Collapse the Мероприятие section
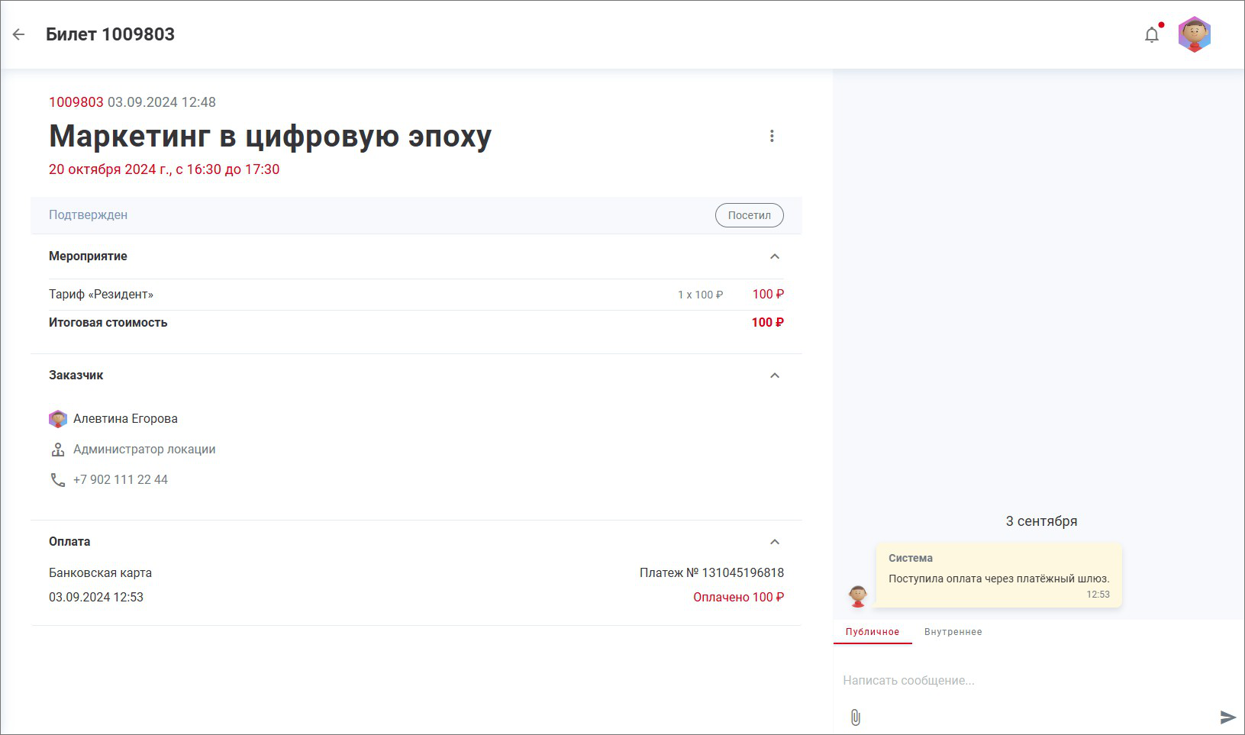This screenshot has height=735, width=1245. click(775, 256)
